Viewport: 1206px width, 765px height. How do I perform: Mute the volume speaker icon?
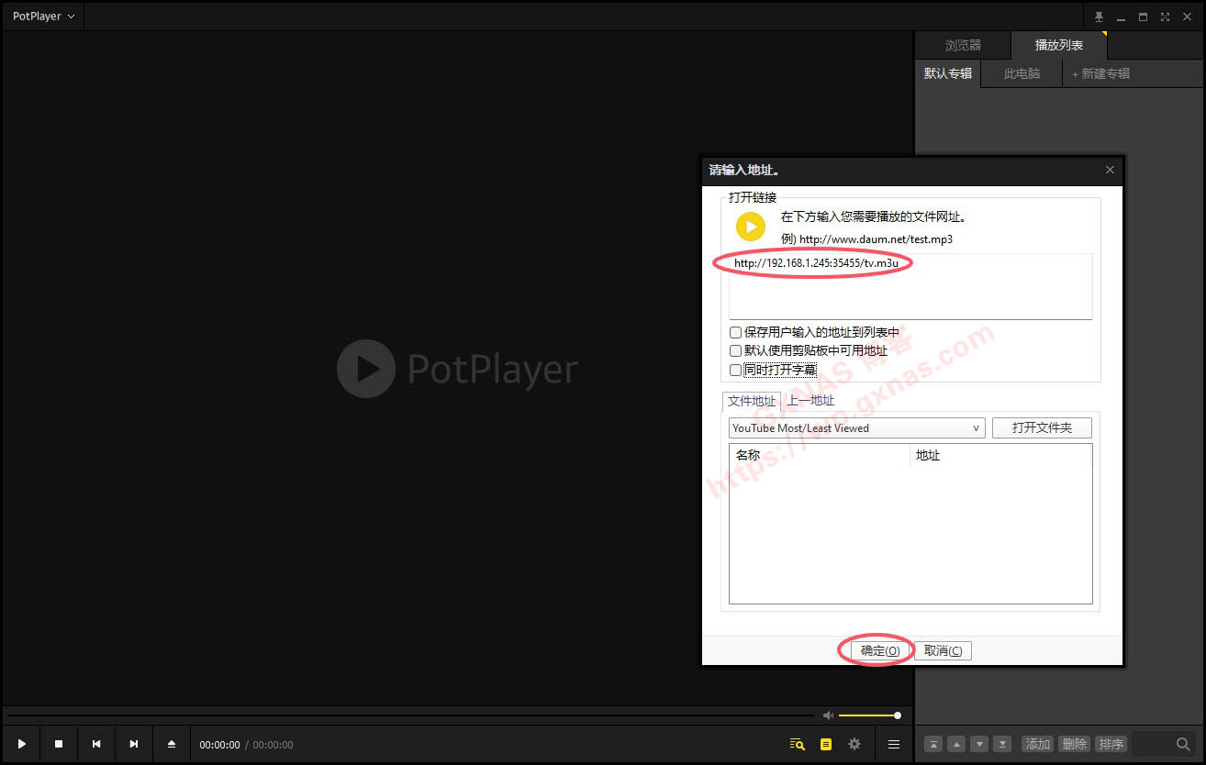828,715
